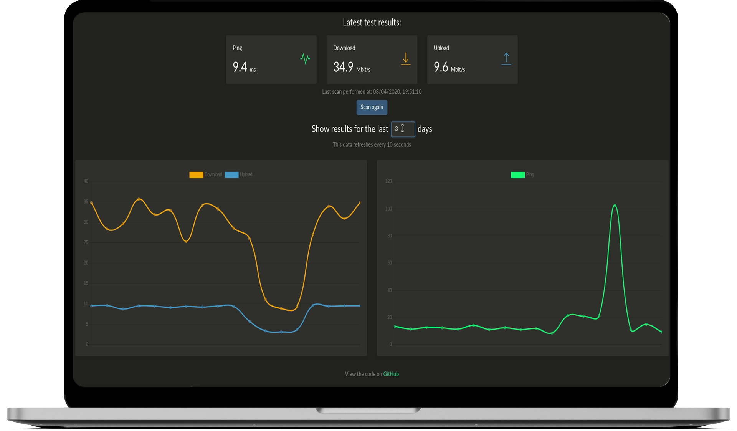Screen dimensions: 737x431
Task: Click the 120 axis label on ping chart
Action: tap(388, 181)
